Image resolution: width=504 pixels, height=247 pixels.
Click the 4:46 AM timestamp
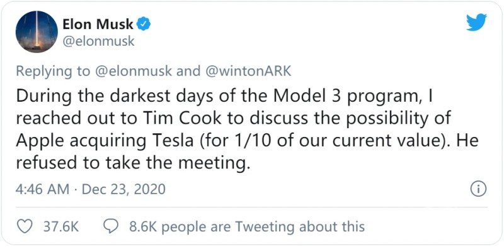click(42, 189)
